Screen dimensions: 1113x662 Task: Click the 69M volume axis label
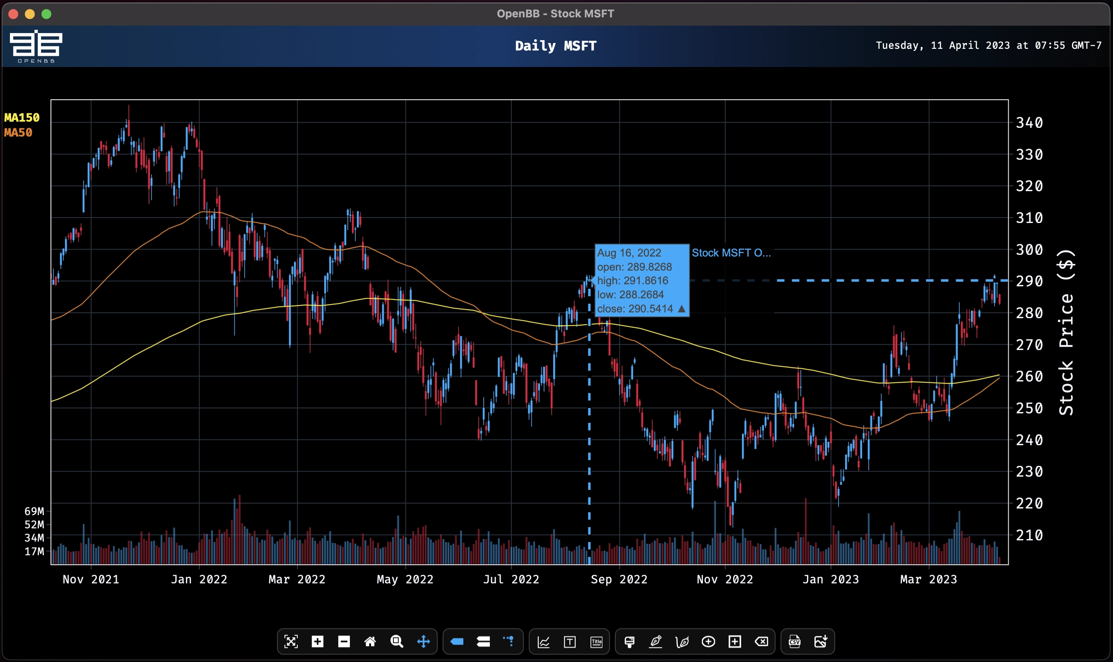click(x=34, y=511)
